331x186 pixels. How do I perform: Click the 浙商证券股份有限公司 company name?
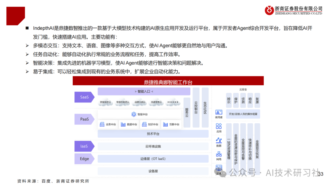point(299,9)
